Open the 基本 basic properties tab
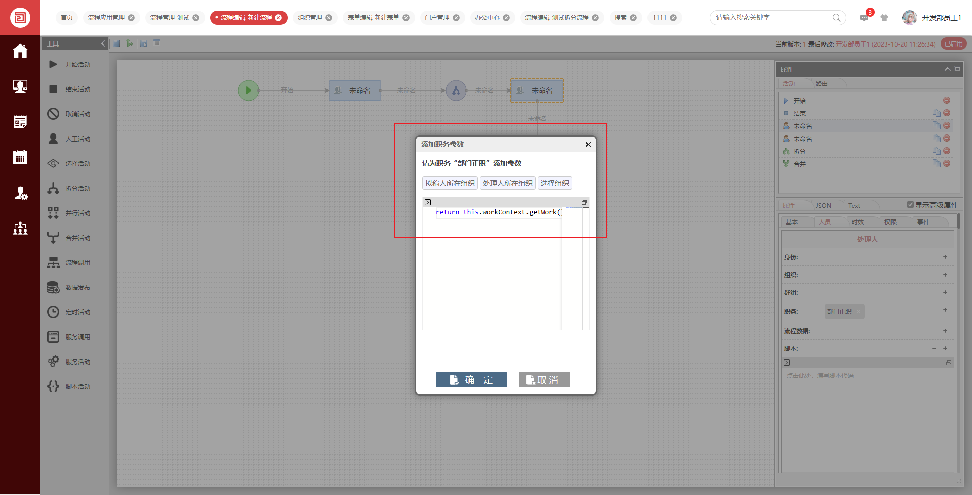The width and height of the screenshot is (972, 495). (792, 222)
